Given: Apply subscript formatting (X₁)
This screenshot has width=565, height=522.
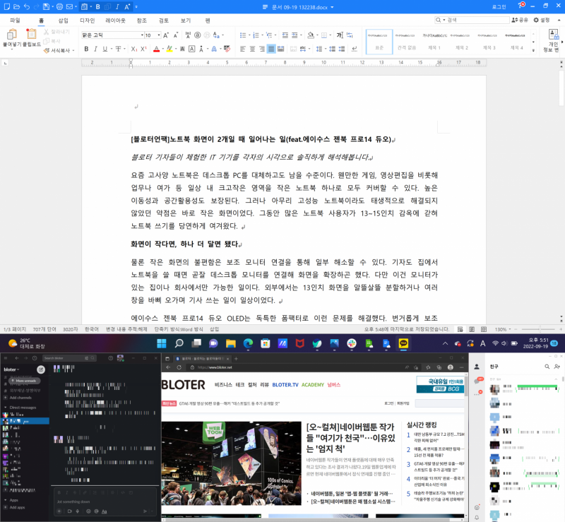Looking at the screenshot, I should click(x=133, y=49).
